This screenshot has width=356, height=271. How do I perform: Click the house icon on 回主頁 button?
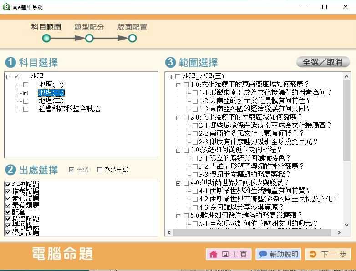213,254
